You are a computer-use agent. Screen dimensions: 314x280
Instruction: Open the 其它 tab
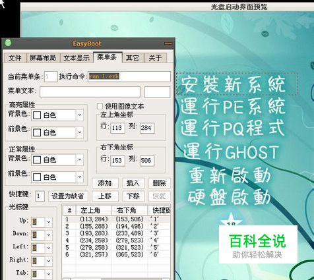pyautogui.click(x=133, y=58)
